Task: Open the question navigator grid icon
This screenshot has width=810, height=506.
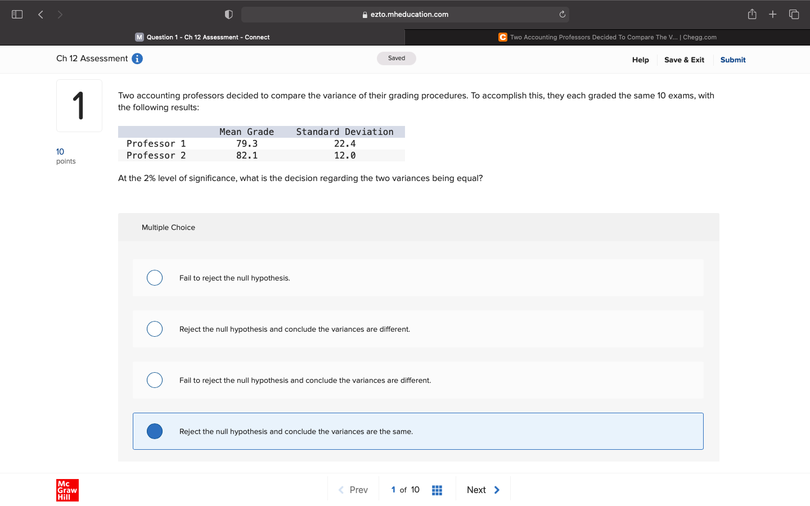Action: pyautogui.click(x=437, y=490)
